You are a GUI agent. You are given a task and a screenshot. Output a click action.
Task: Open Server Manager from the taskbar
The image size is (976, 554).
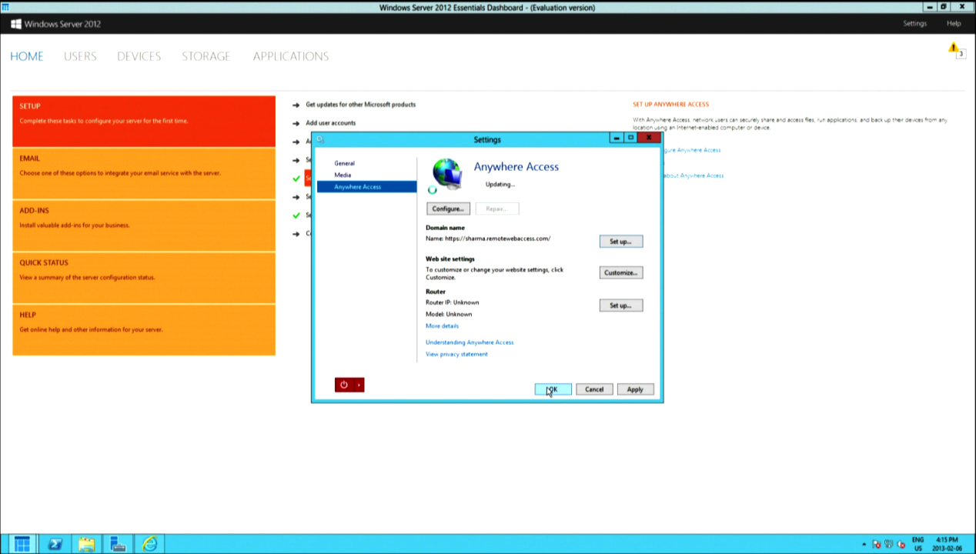[118, 544]
